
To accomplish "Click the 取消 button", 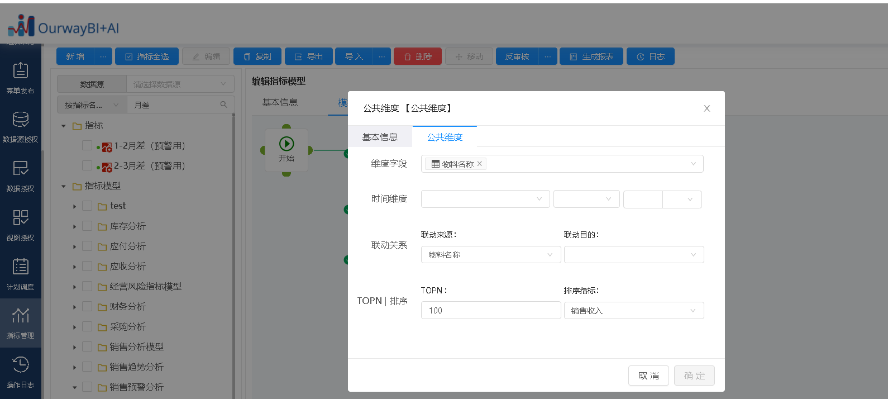I will [648, 376].
